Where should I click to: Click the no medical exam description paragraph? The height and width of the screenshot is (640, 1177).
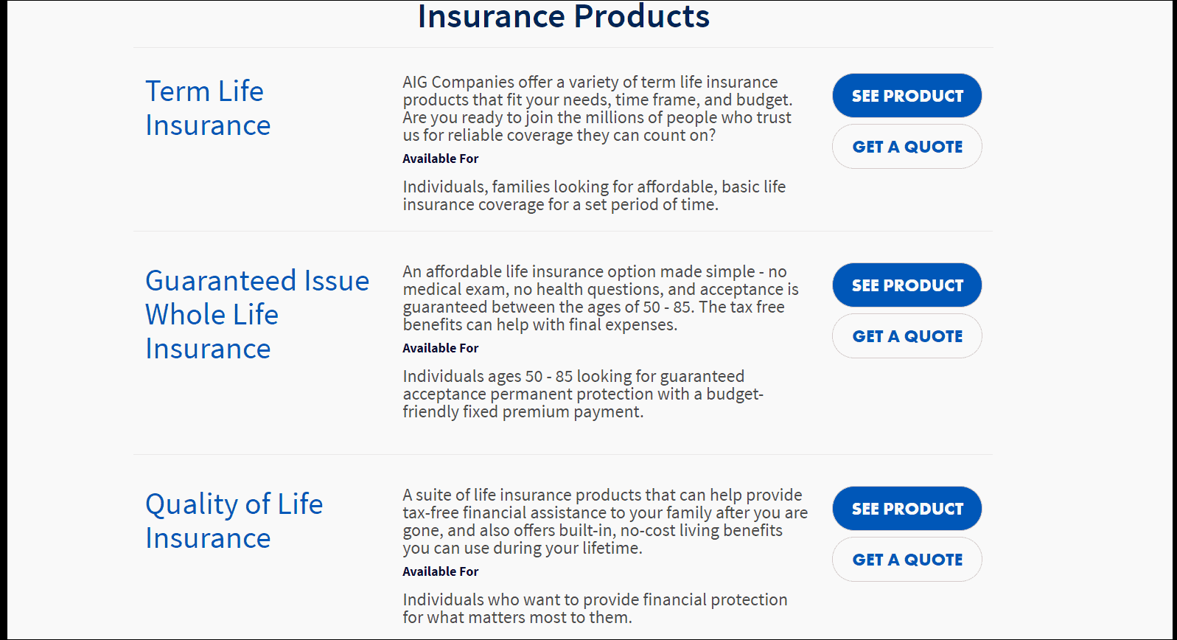tap(601, 298)
